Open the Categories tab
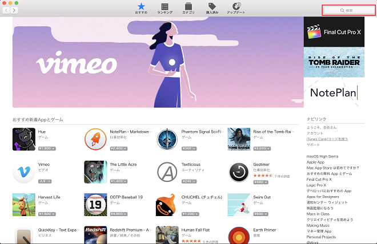 pyautogui.click(x=188, y=8)
